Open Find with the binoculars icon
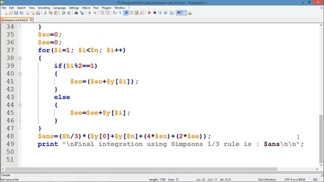This screenshot has height=182, width=324. click(76, 13)
